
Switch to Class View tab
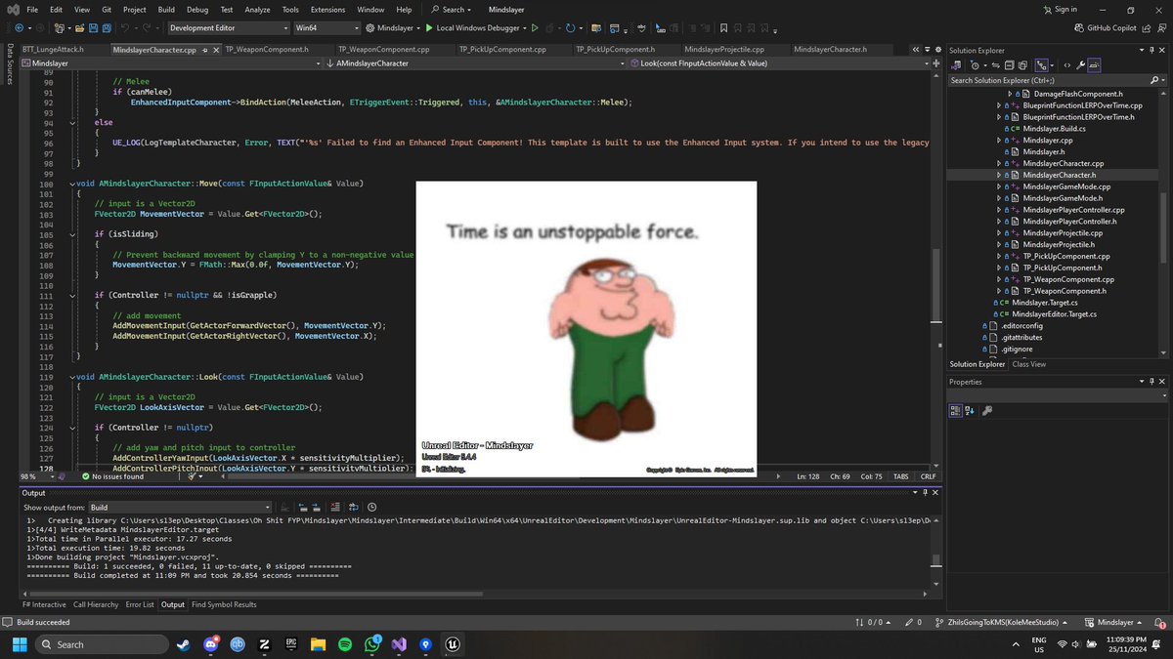[1028, 364]
